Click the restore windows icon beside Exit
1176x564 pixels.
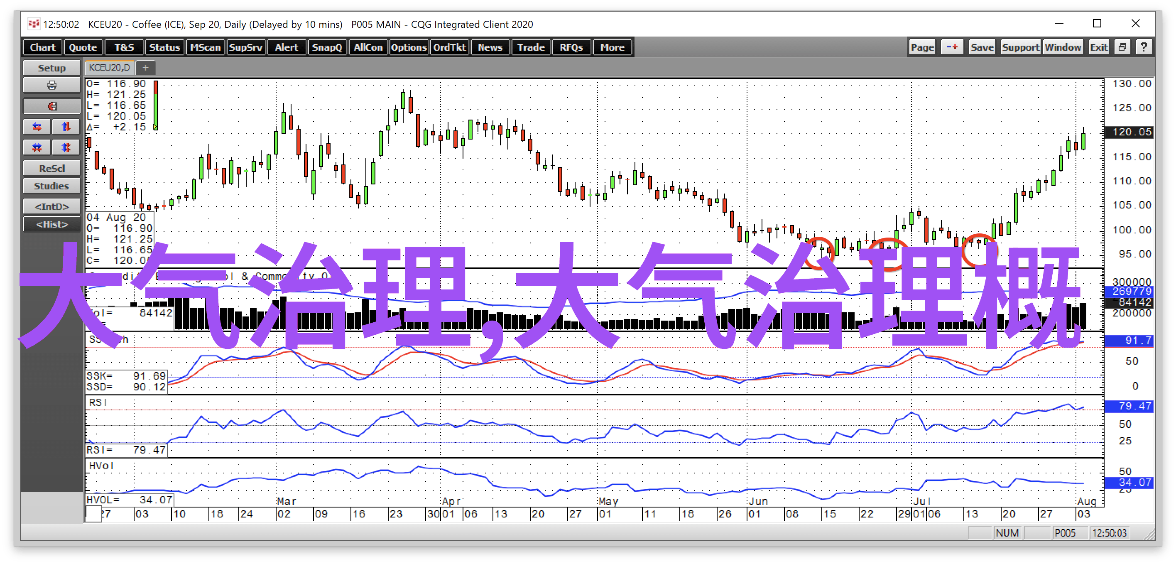pos(1122,47)
